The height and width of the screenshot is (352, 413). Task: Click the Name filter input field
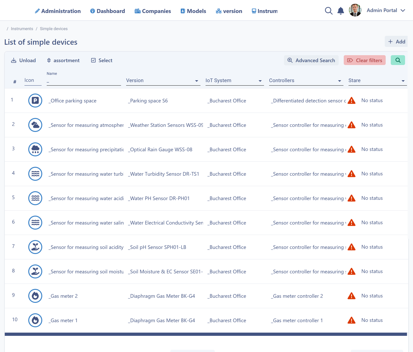[84, 81]
